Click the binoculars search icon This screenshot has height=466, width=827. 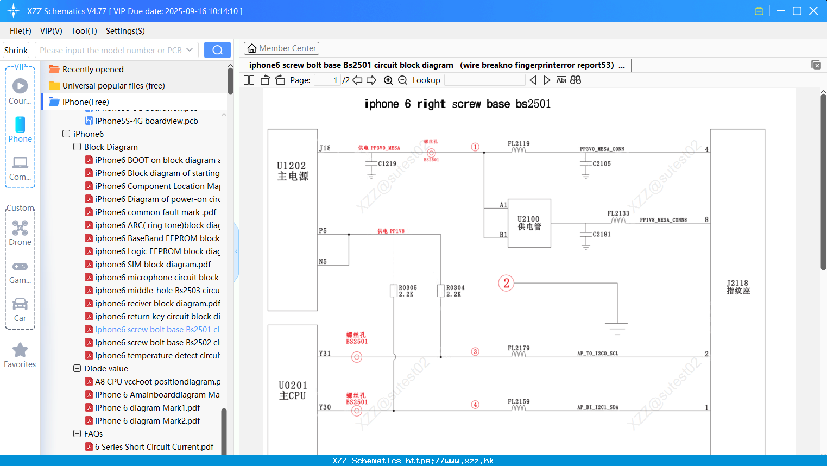click(576, 80)
